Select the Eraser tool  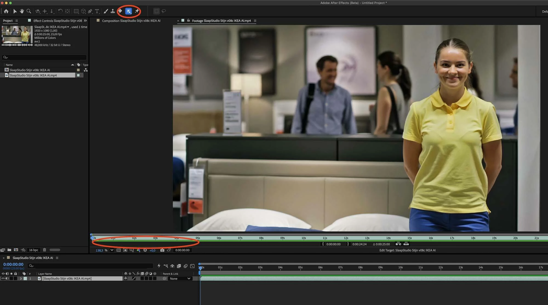(x=120, y=11)
